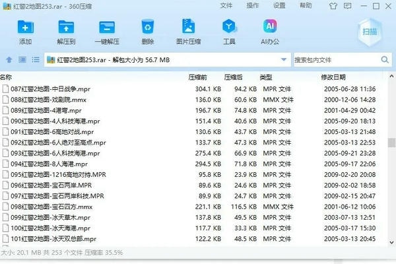Click the 删除 (Delete) trash icon
Image resolution: width=396 pixels, height=264 pixels.
coord(148,26)
